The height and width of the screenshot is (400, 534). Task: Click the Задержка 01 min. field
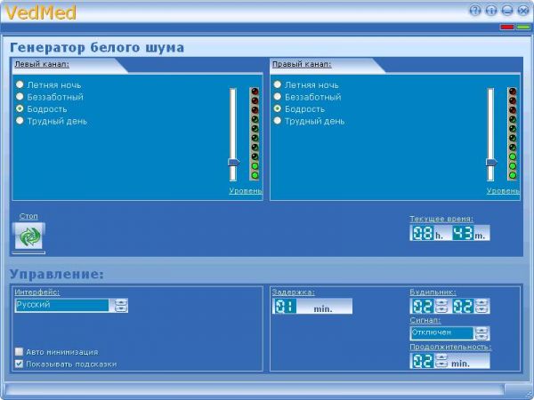[312, 306]
